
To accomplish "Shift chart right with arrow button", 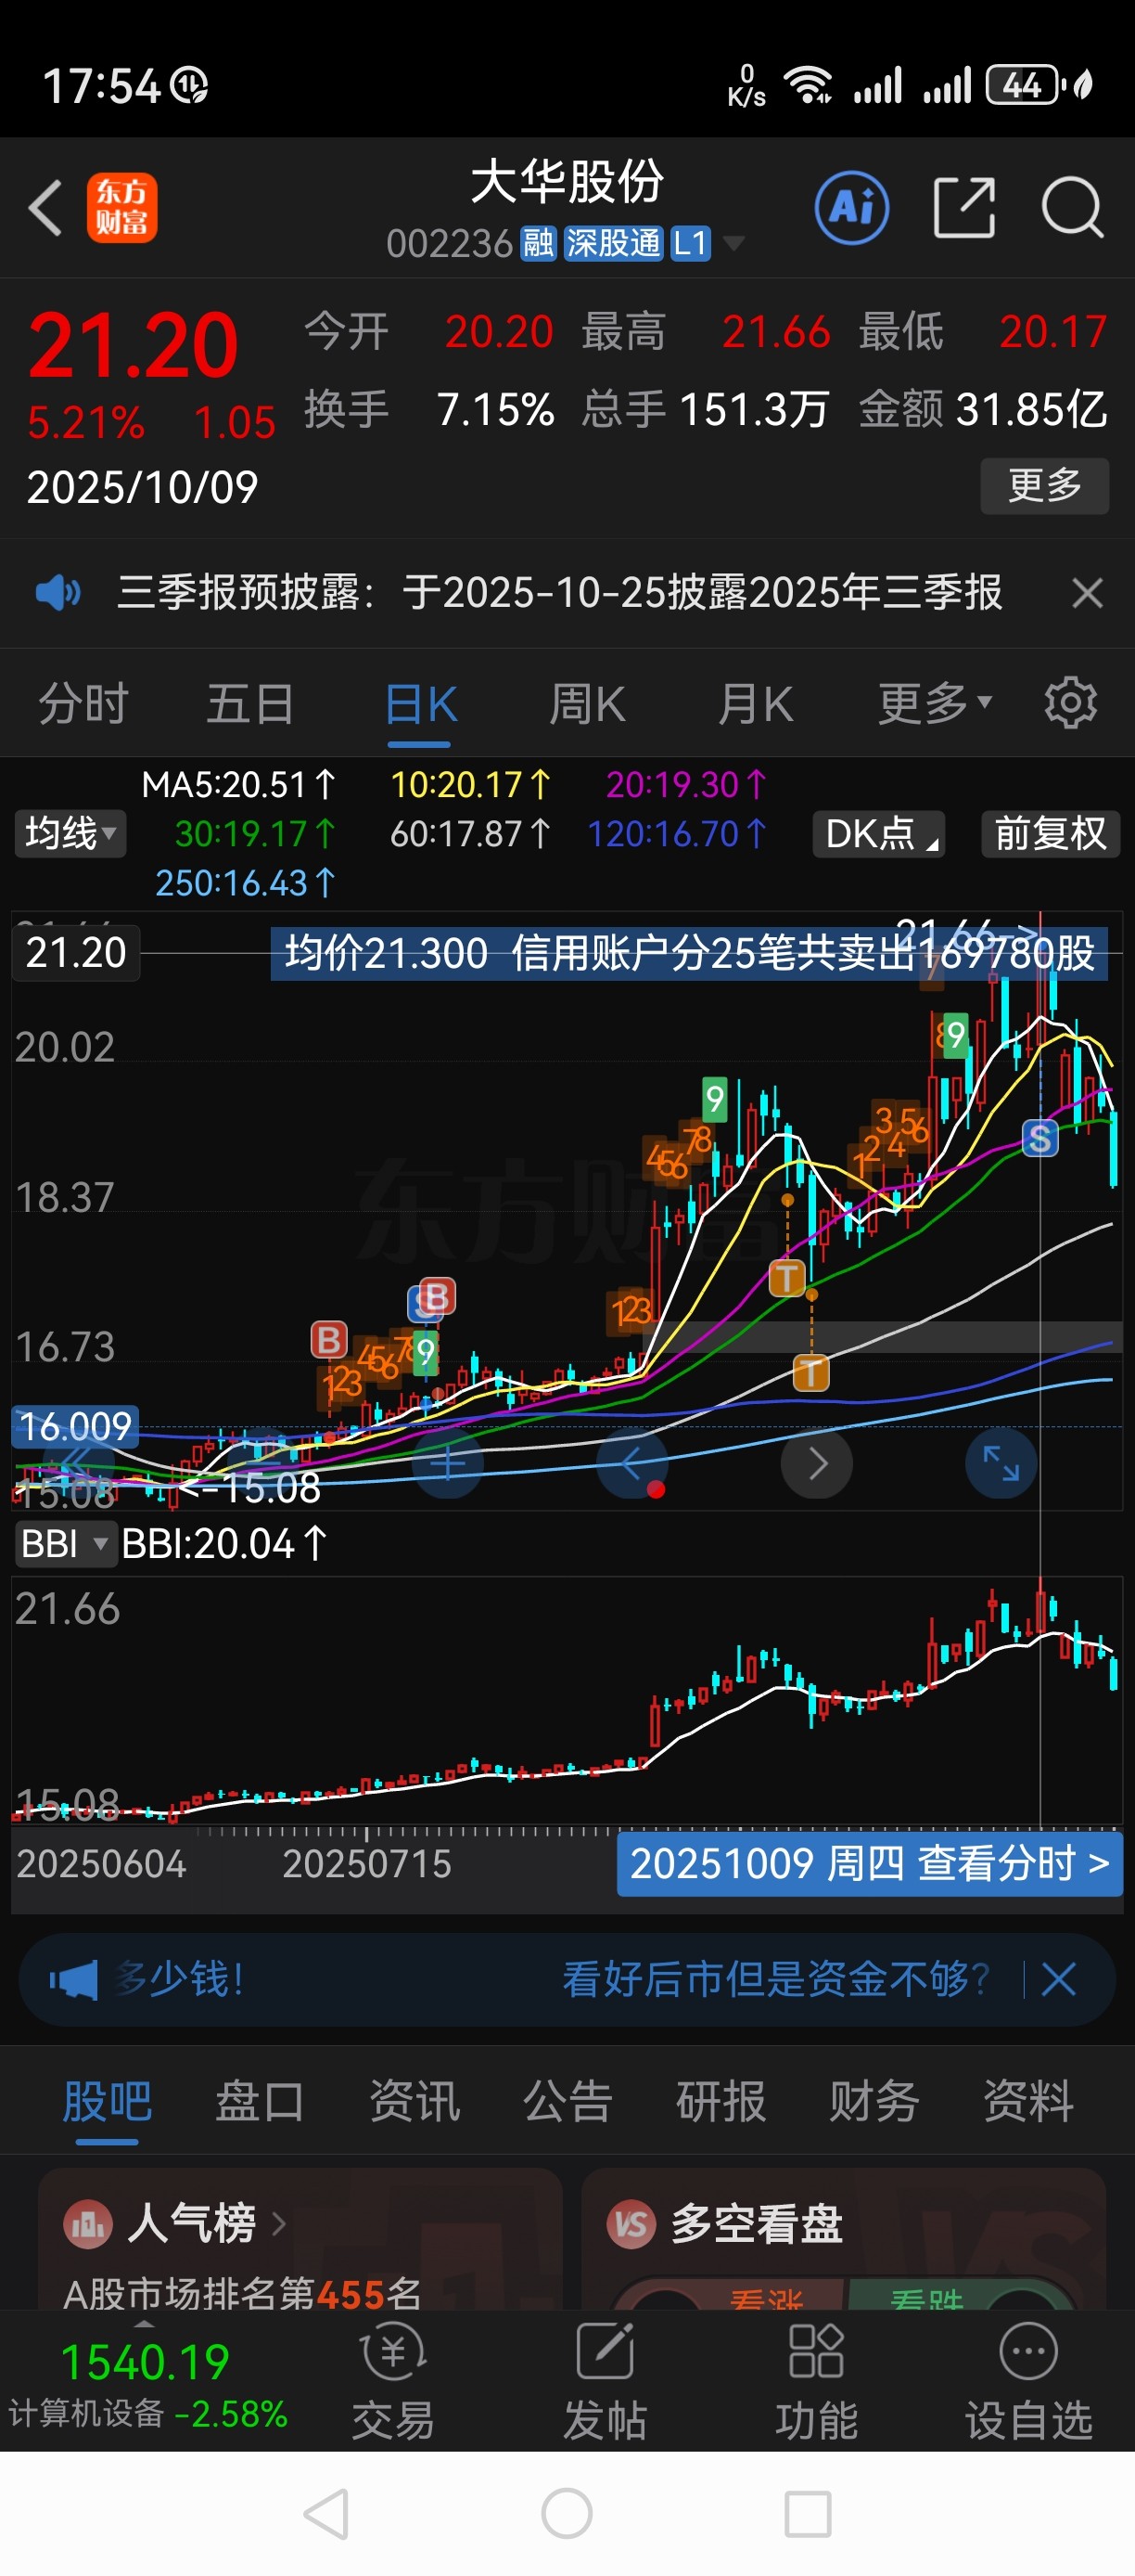I will [x=816, y=1463].
